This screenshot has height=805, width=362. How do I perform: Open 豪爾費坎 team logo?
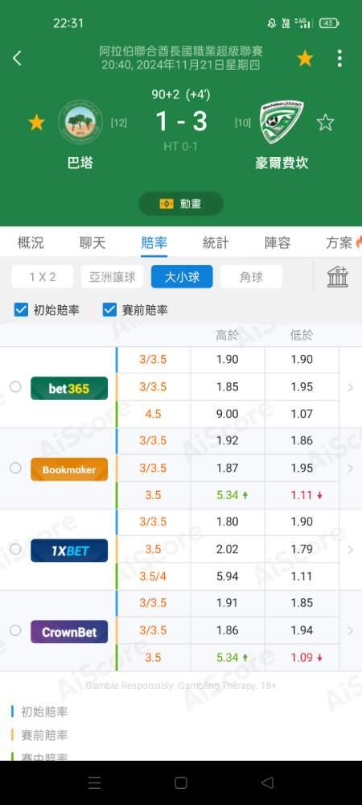pos(281,122)
